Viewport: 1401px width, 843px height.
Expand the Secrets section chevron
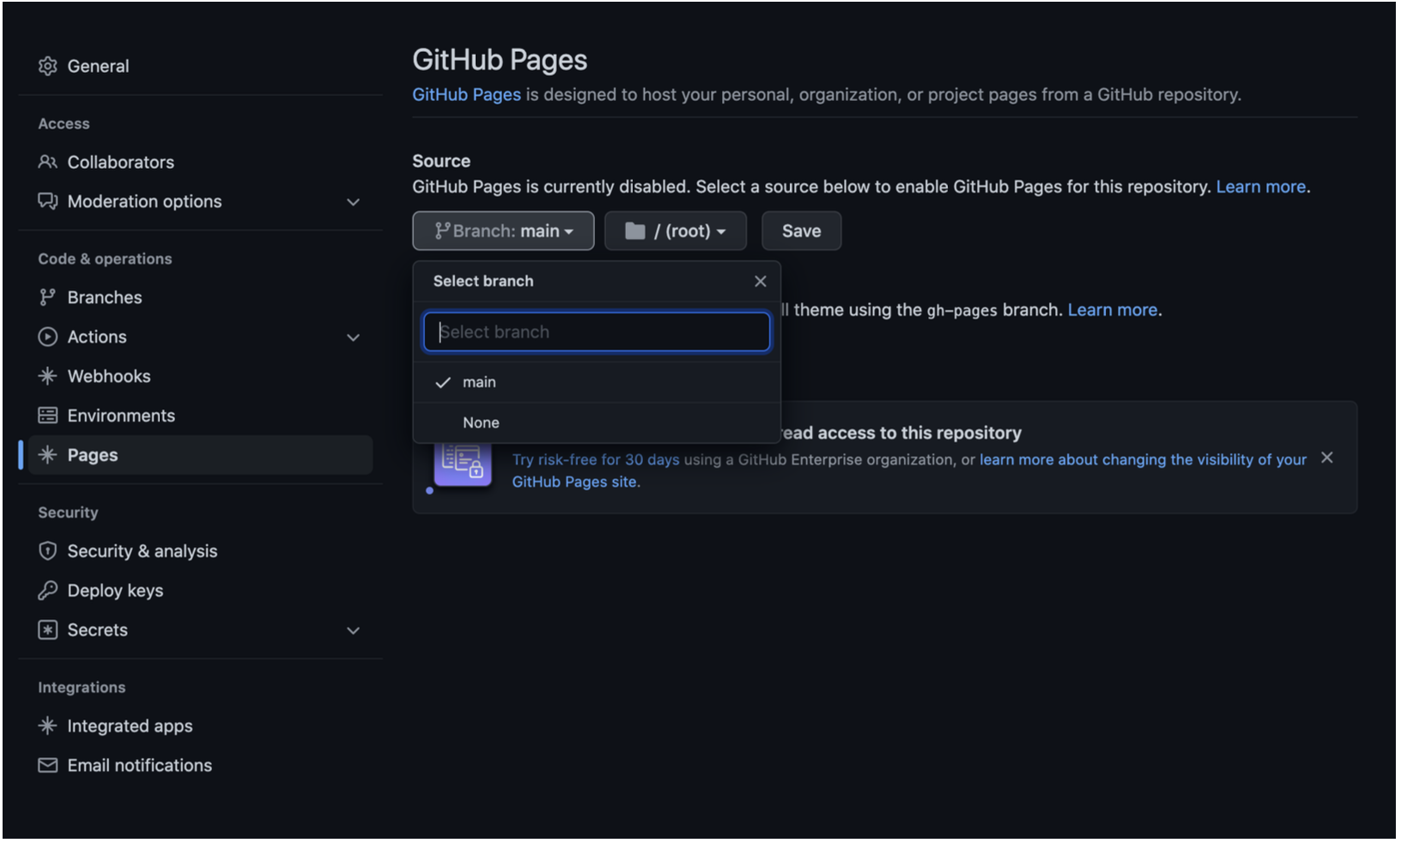click(353, 631)
